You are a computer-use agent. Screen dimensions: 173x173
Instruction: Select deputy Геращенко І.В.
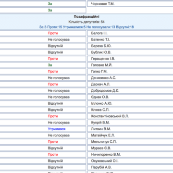click(103, 59)
